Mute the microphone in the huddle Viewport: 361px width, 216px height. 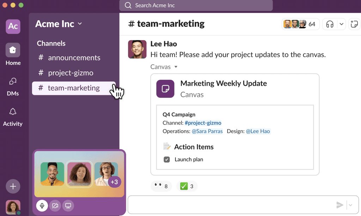pyautogui.click(x=42, y=206)
